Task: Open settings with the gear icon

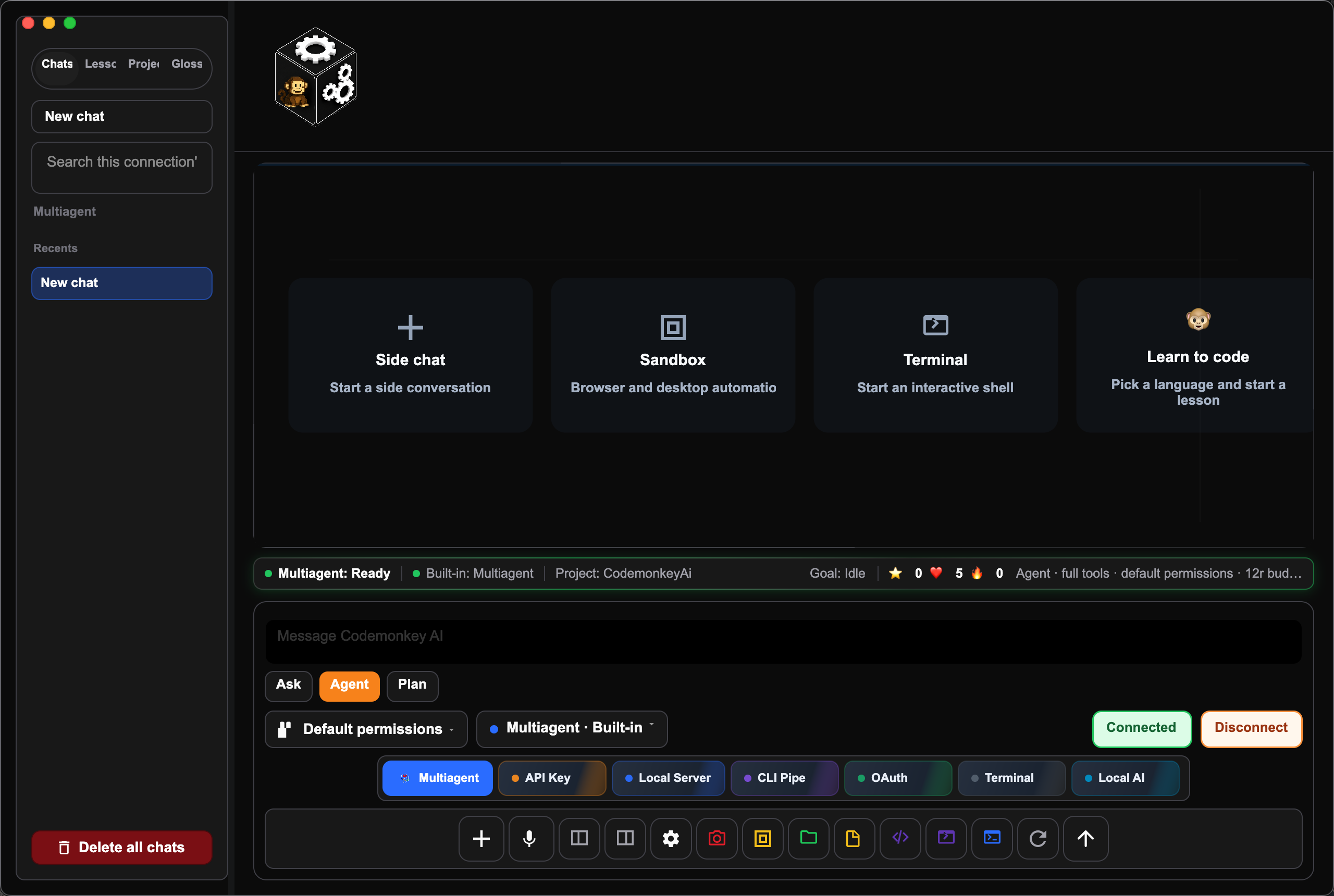Action: (x=671, y=838)
